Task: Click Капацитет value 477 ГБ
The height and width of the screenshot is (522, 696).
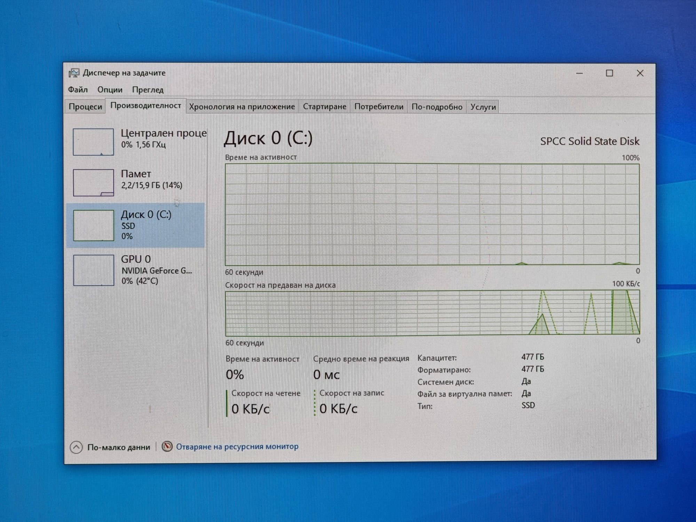Action: 533,357
